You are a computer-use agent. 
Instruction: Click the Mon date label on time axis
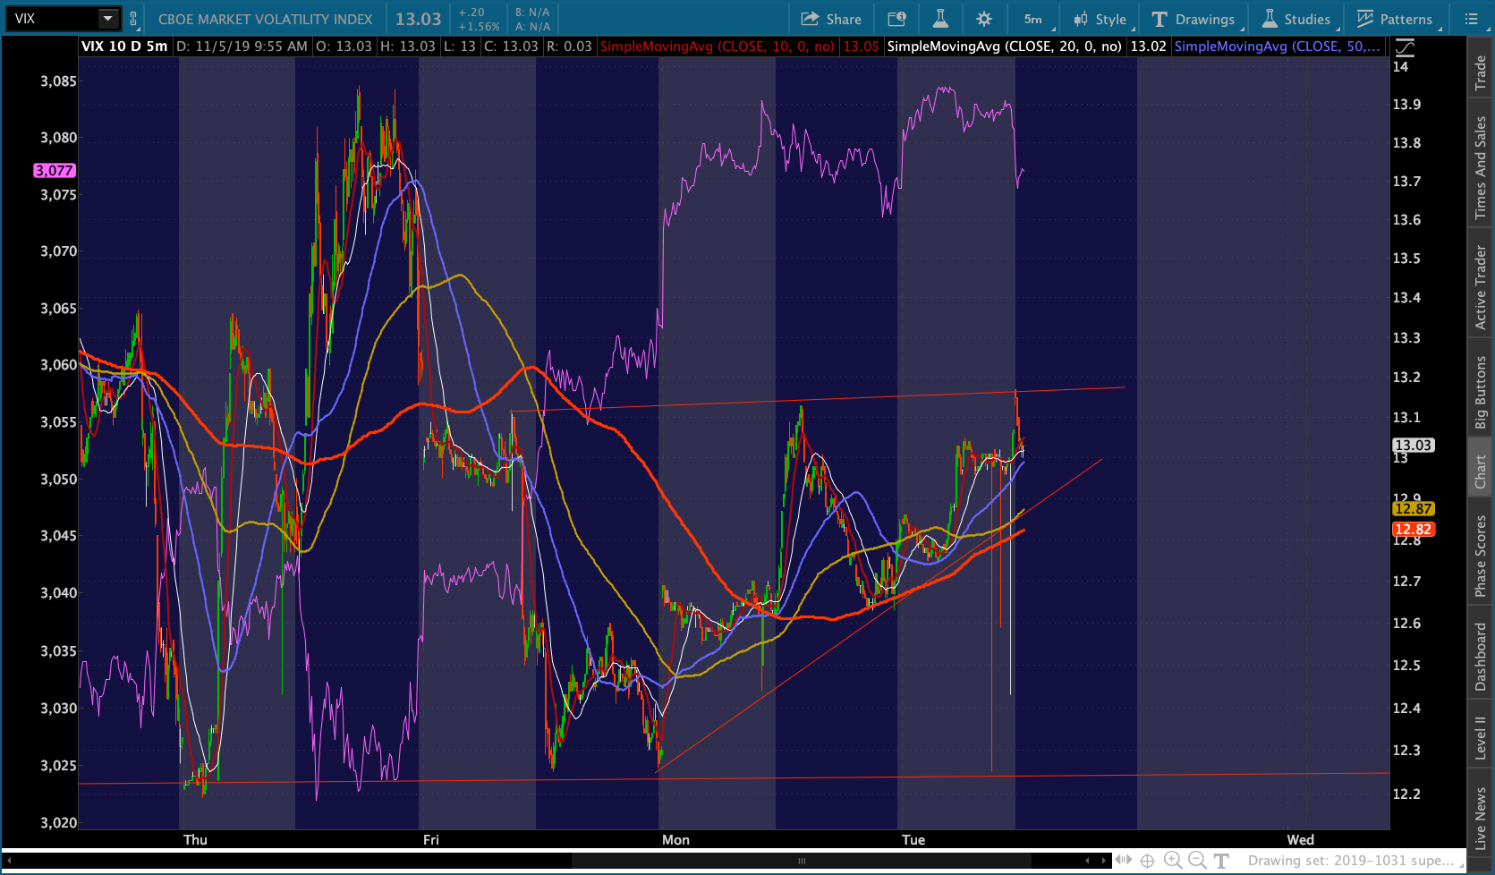[x=675, y=839]
